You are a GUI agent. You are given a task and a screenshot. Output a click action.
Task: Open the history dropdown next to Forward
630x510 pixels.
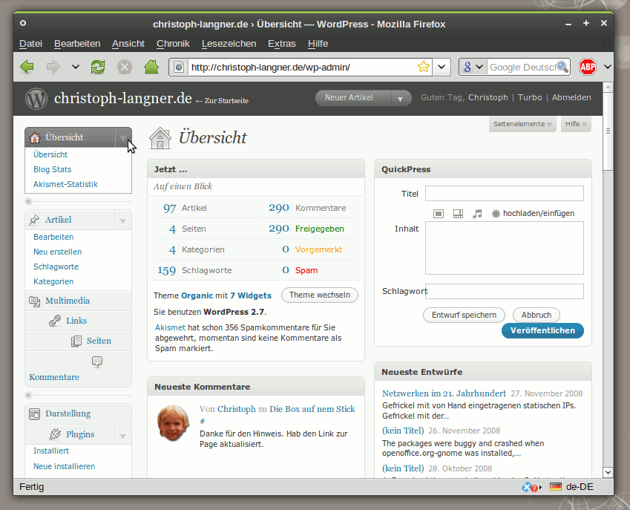click(75, 67)
